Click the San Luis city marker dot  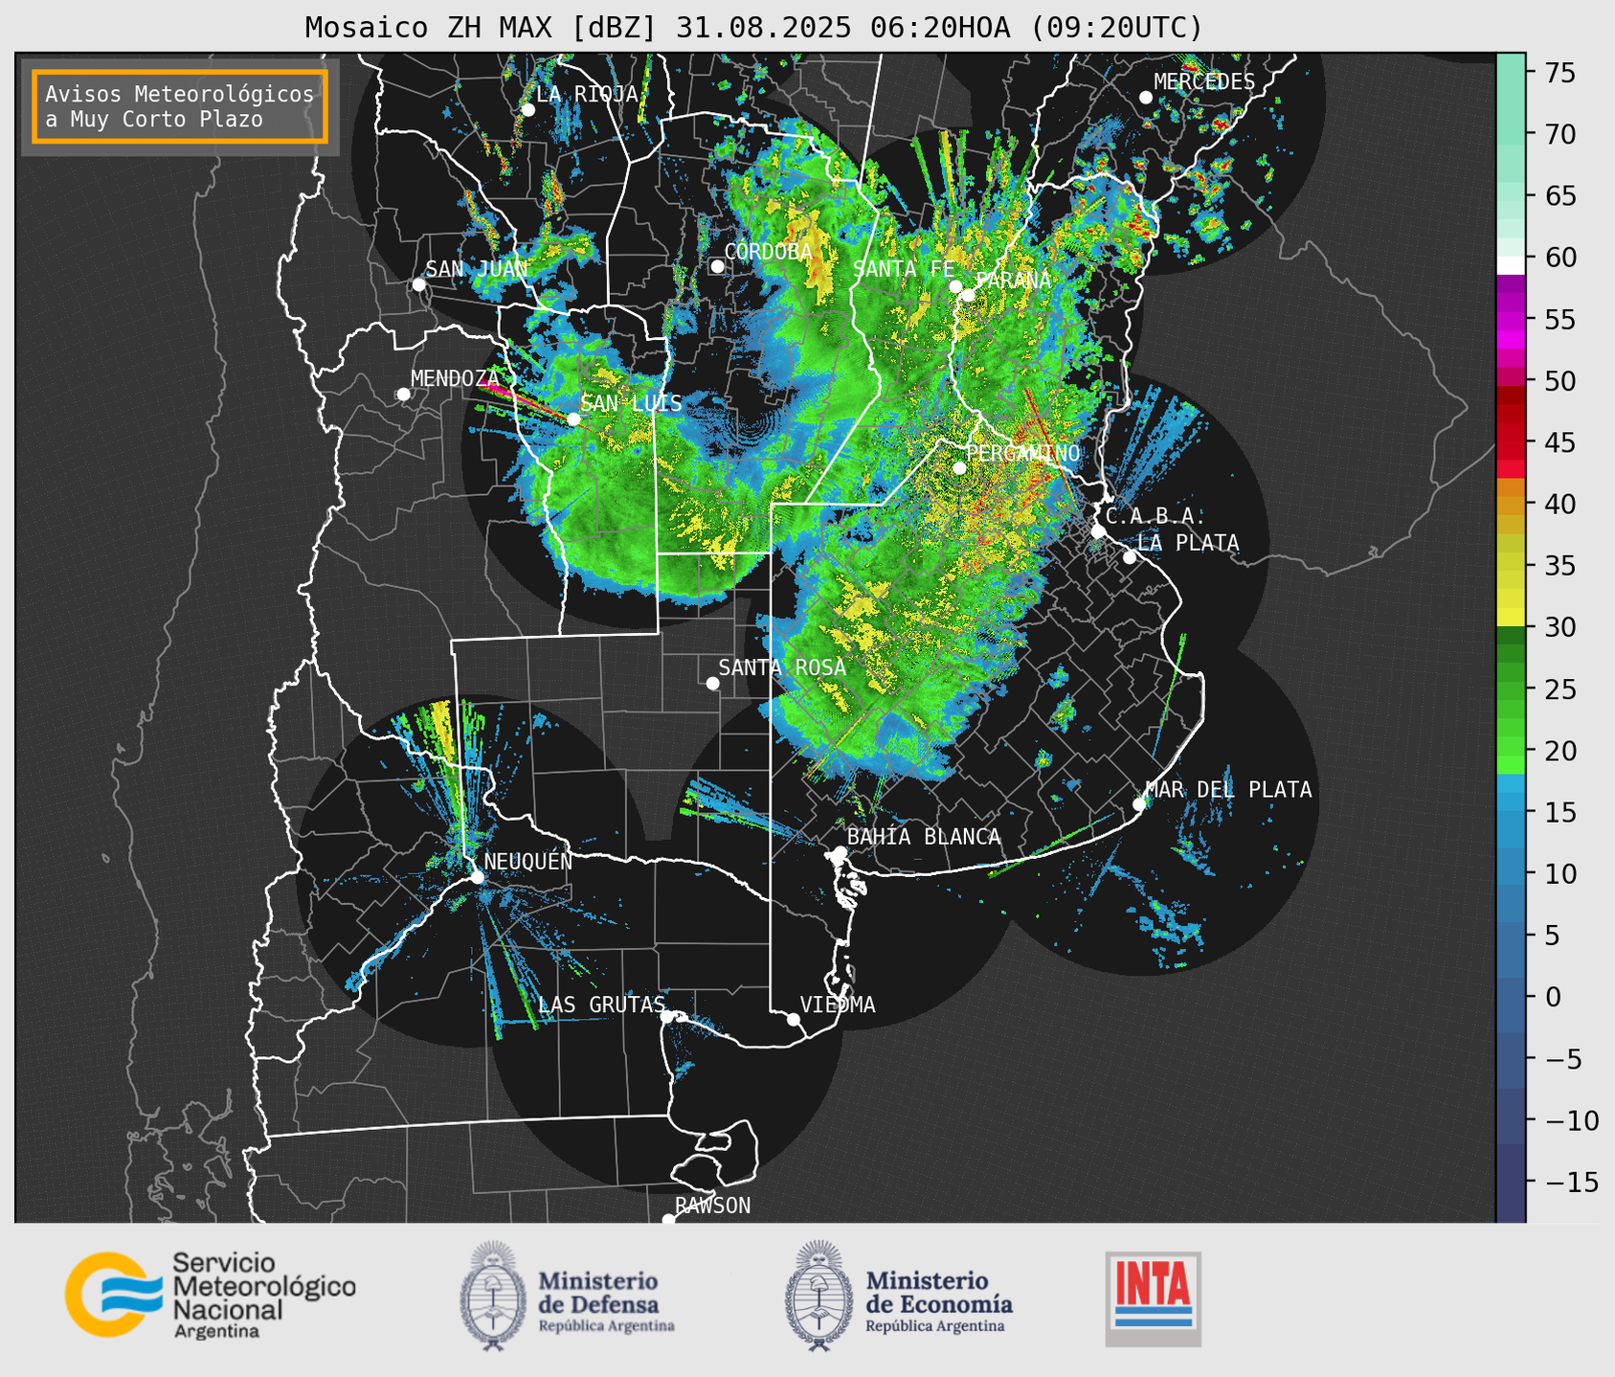pos(573,418)
